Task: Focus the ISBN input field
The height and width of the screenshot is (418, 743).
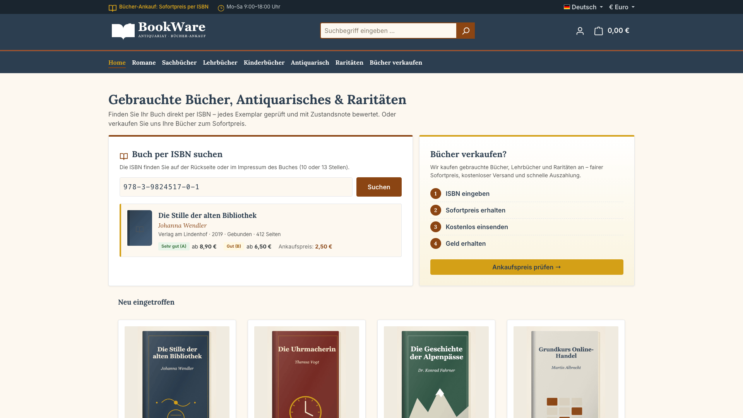Action: [236, 187]
